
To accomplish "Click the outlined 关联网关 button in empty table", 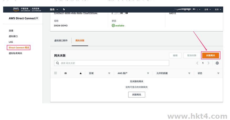I will [x=137, y=95].
